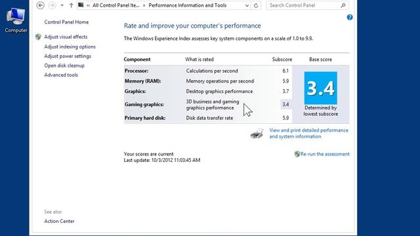Image resolution: width=420 pixels, height=236 pixels.
Task: Click 'Your scores are current' status text
Action: click(x=149, y=154)
